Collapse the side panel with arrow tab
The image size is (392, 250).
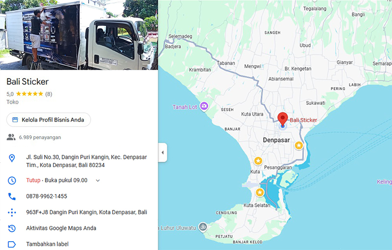pos(163,152)
